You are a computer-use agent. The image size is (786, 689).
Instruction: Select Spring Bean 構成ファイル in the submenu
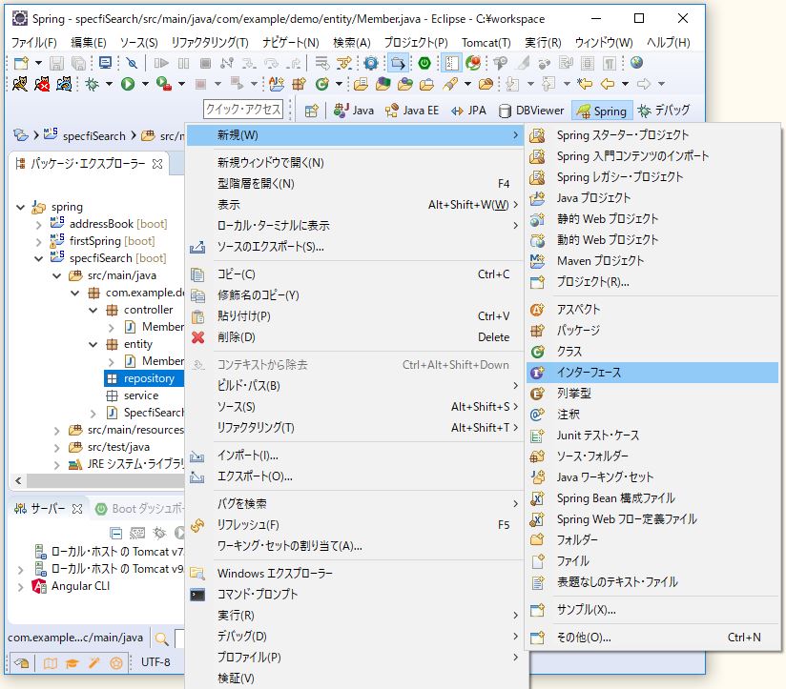[x=652, y=498]
